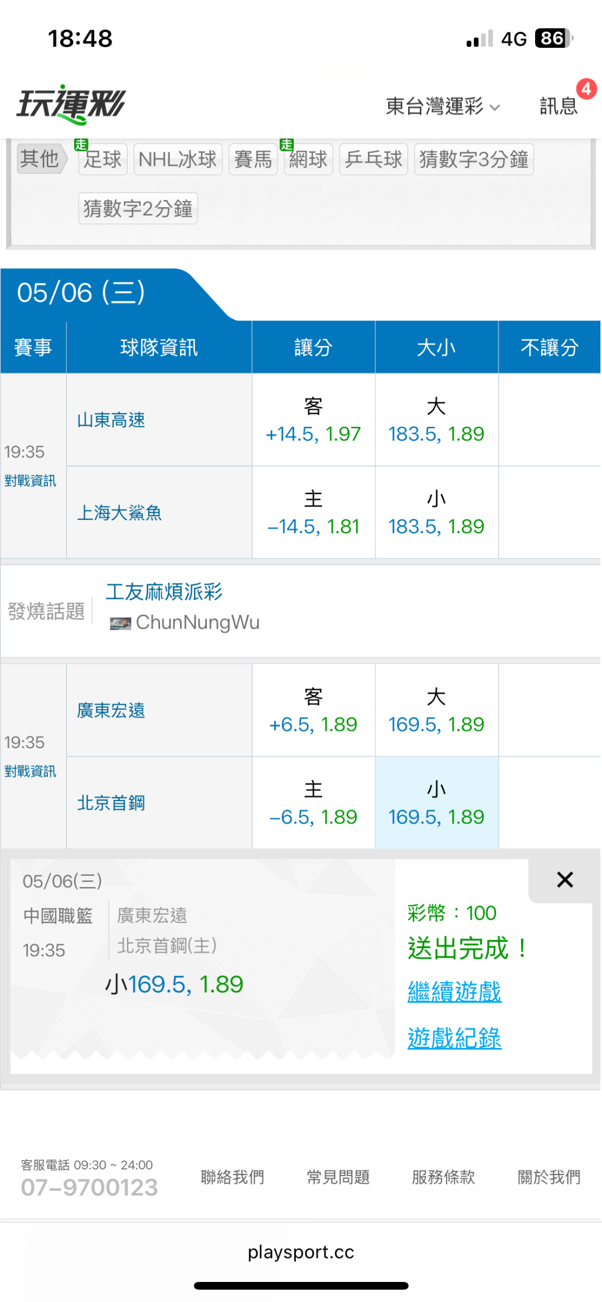Screen dimensions: 602x1302
Task: Select the 足球 sport tab
Action: pos(103,159)
